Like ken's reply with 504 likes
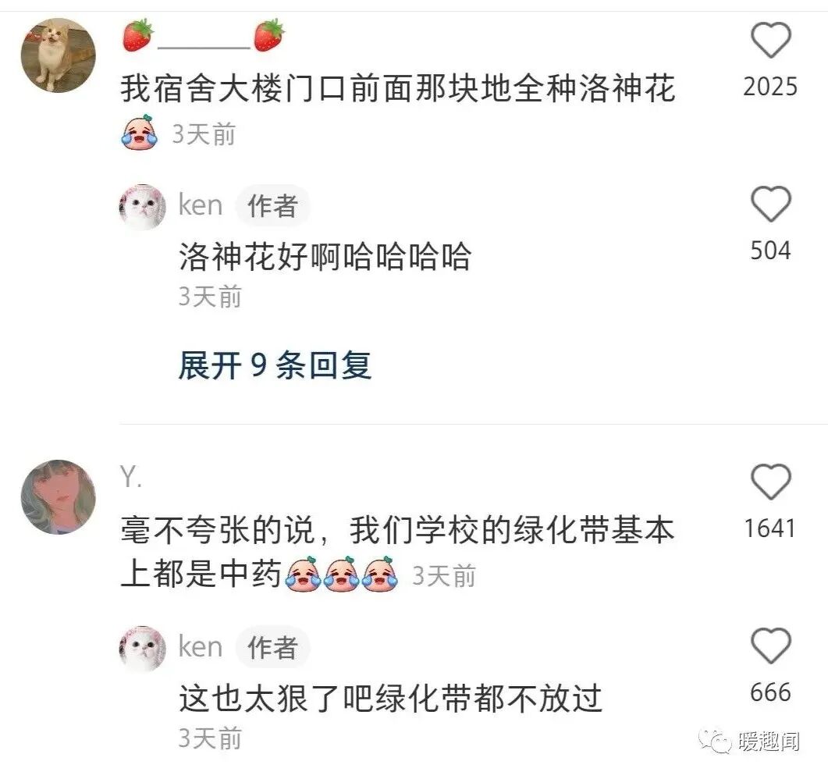This screenshot has height=779, width=828. pos(770,204)
